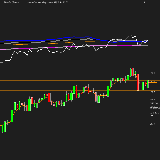The height and width of the screenshot is (160, 160).
Task: Click the 663 price level label
Action: click(153, 100)
